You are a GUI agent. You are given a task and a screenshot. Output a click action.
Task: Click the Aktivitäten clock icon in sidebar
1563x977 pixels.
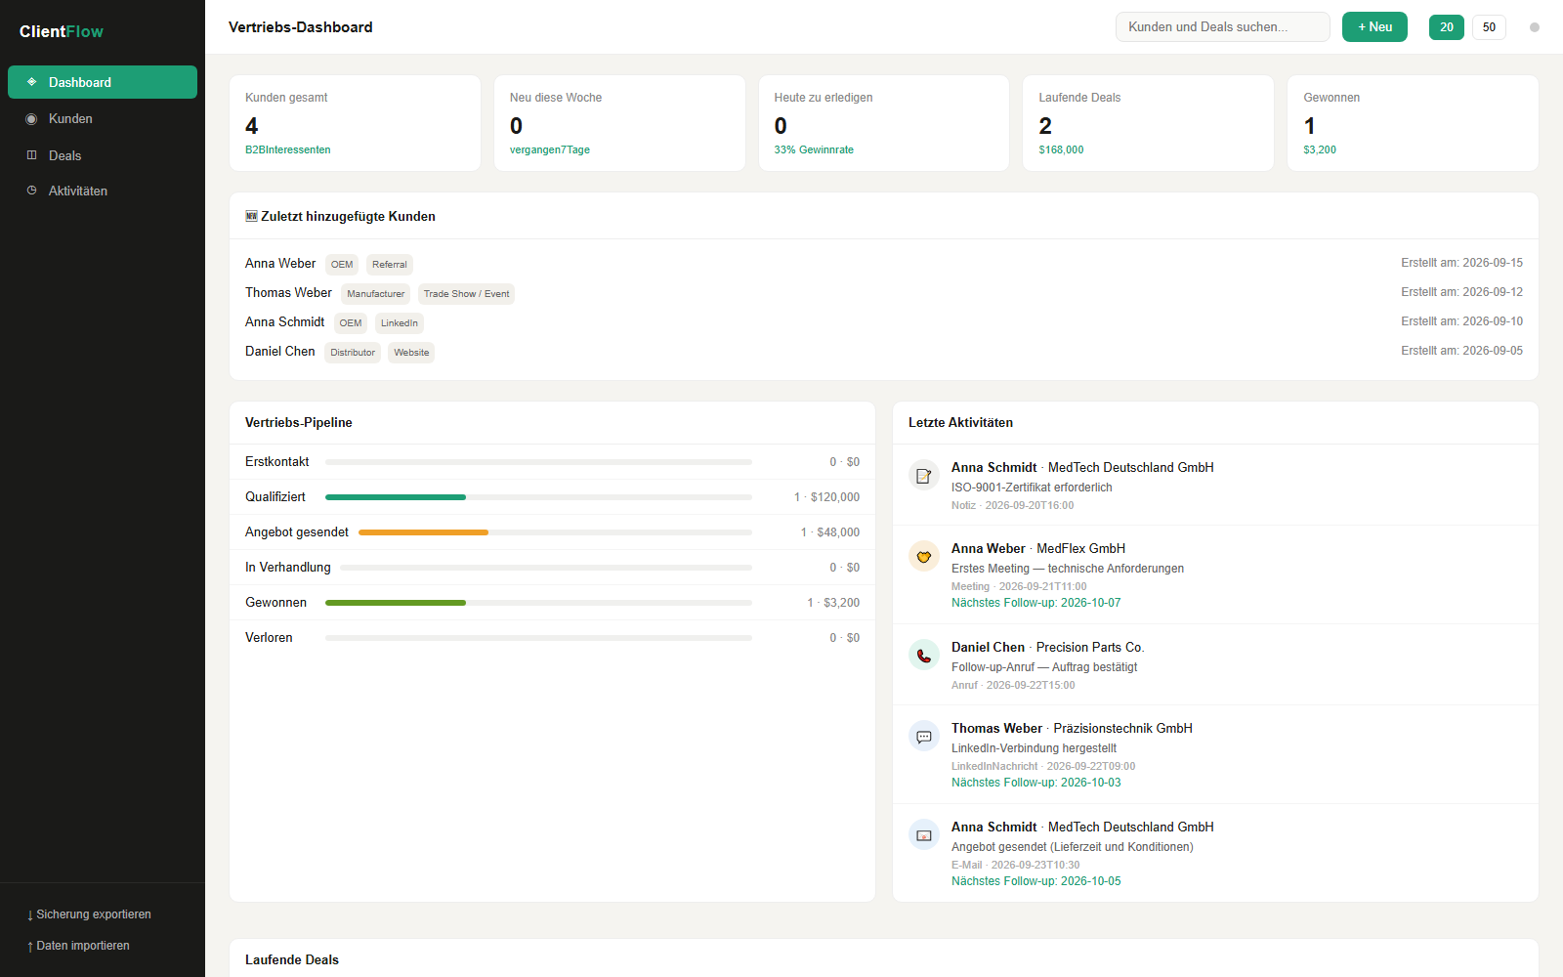pyautogui.click(x=31, y=191)
